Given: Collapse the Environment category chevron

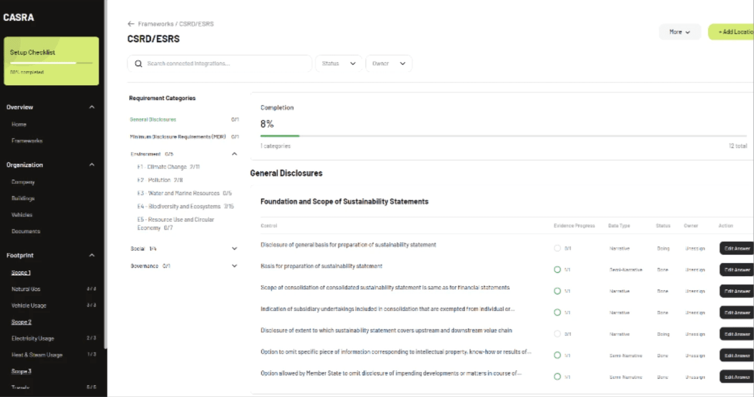Looking at the screenshot, I should tap(234, 154).
